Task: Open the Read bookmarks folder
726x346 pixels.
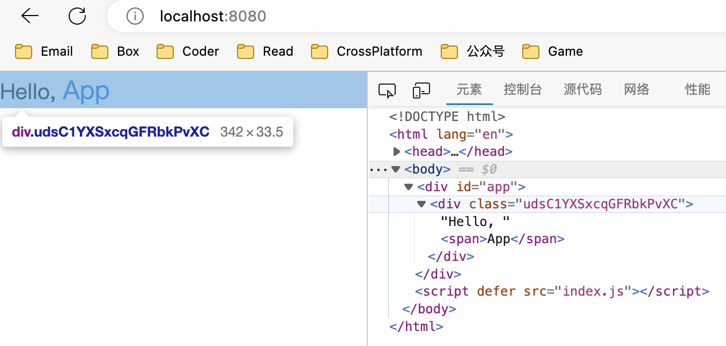Action: point(265,51)
